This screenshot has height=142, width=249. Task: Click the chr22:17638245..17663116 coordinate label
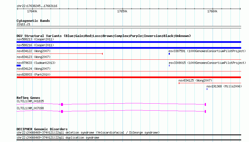pyautogui.click(x=37, y=6)
